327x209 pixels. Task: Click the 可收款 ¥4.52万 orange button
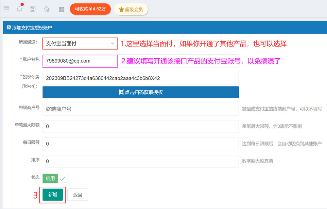tap(90, 9)
